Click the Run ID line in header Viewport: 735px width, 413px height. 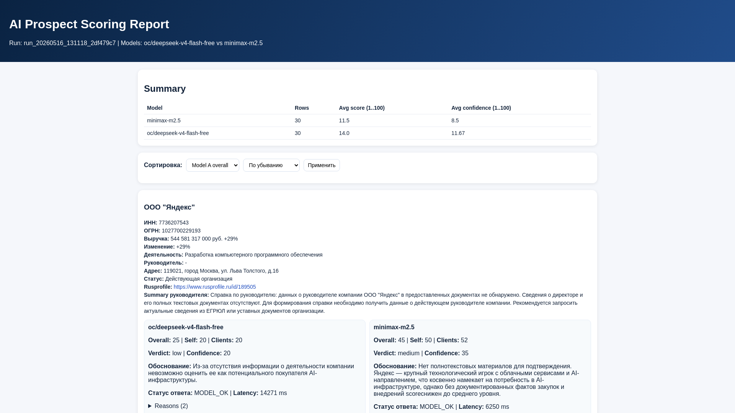tap(136, 43)
